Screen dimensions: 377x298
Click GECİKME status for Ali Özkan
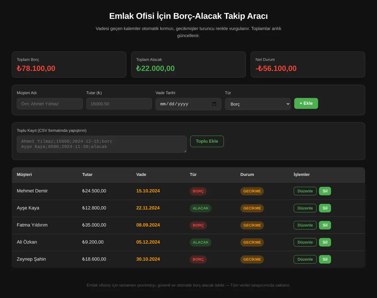pos(252,242)
